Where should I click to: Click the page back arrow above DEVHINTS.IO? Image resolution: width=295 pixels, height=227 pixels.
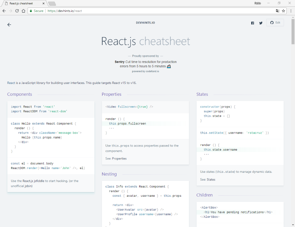9,25
